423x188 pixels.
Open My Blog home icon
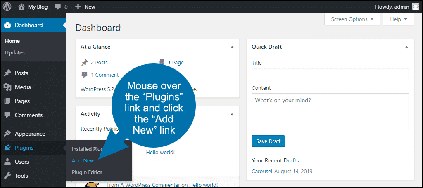[x=21, y=7]
